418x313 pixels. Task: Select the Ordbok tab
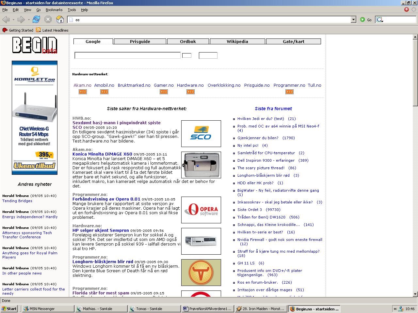(188, 41)
